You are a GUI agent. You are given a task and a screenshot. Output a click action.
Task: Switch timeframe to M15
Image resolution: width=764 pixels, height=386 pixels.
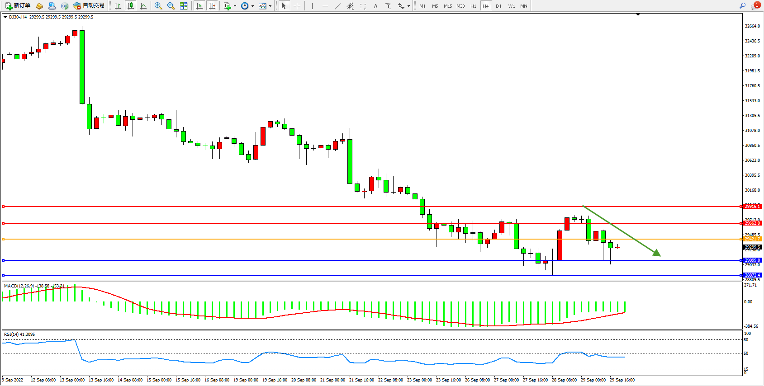pyautogui.click(x=447, y=6)
